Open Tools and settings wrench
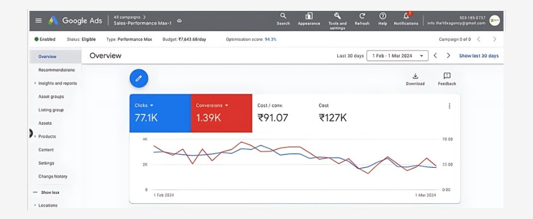 (337, 16)
